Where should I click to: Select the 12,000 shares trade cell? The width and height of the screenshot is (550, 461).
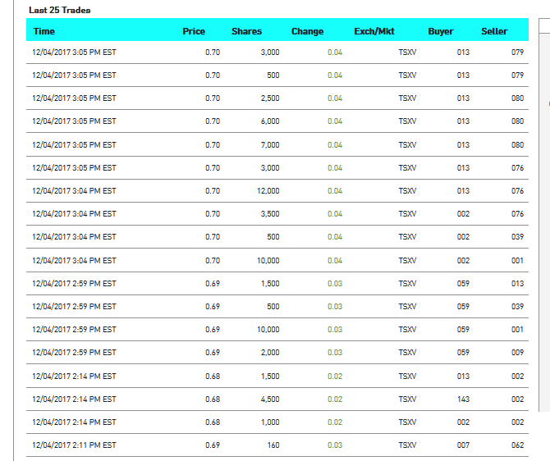tap(268, 191)
